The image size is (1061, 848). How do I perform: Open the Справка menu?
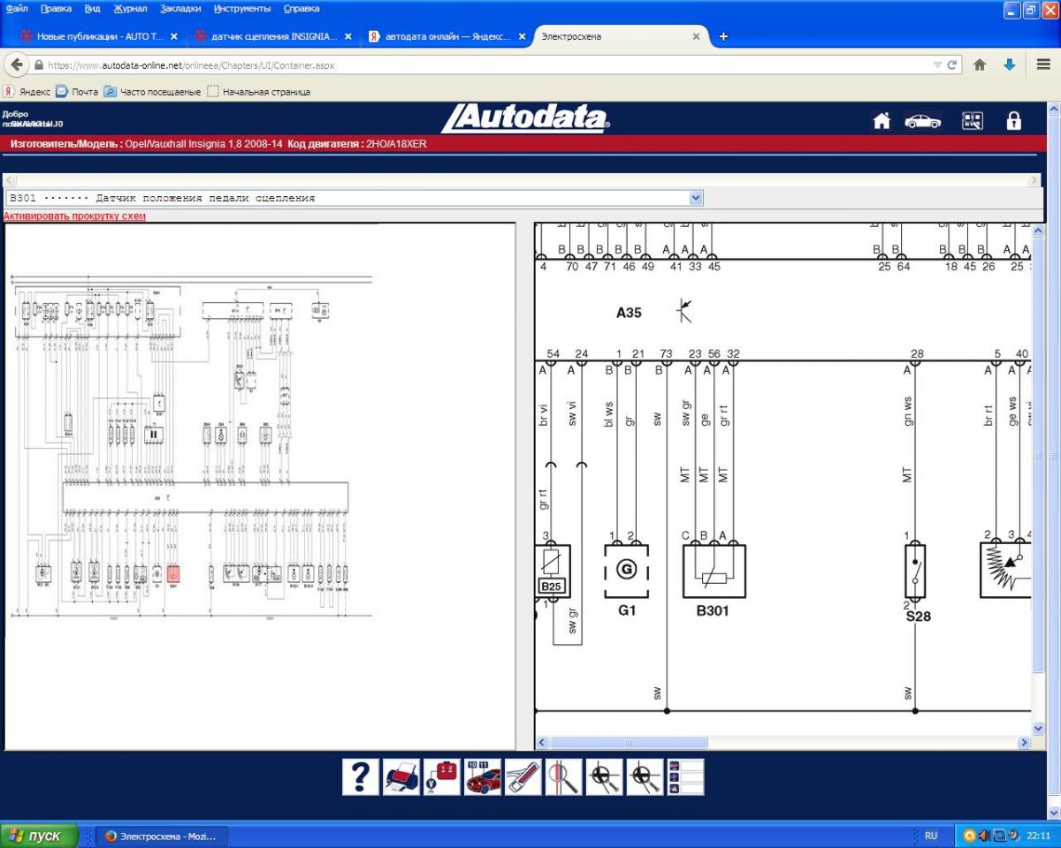coord(302,9)
